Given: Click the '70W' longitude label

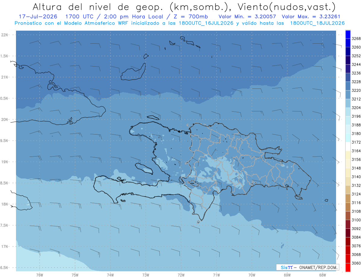Looking at the screenshot, I should click(252, 275).
